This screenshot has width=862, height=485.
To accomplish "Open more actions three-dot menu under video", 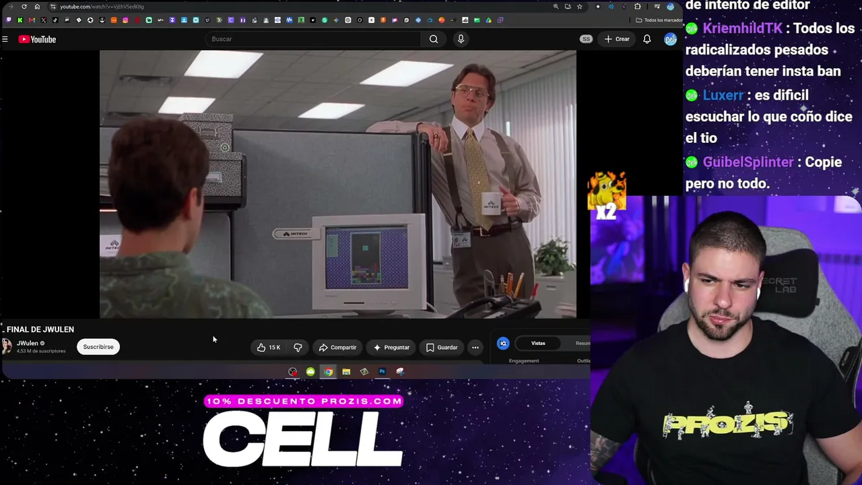I will [475, 348].
